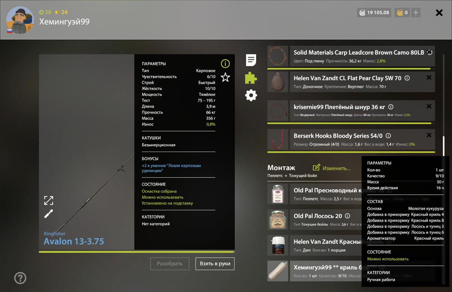This screenshot has width=452, height=292.
Task: Click the Разобрать button
Action: point(170,263)
